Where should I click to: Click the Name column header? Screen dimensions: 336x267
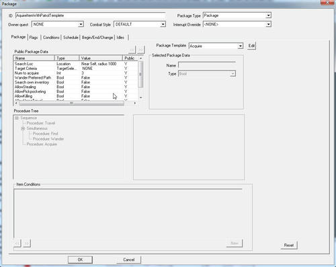coord(34,58)
